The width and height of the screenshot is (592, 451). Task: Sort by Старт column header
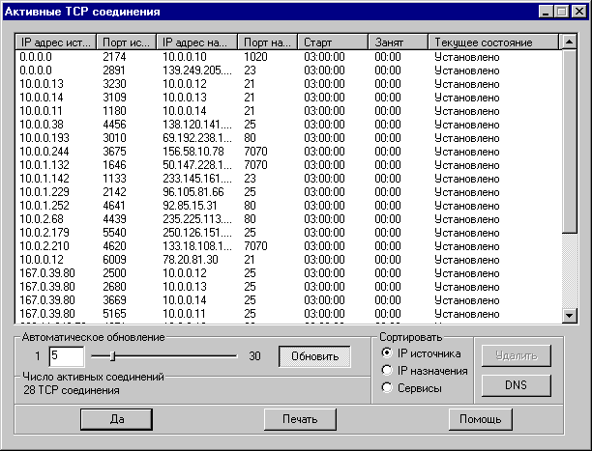[x=332, y=43]
